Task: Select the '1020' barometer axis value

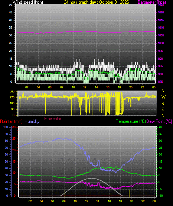Action: [161, 12]
